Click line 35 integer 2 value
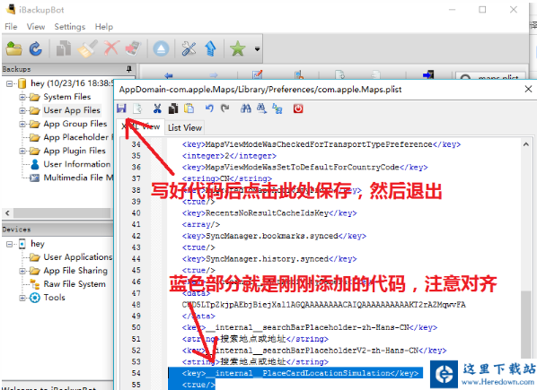Screen dimensions: 537x390 click(x=229, y=156)
